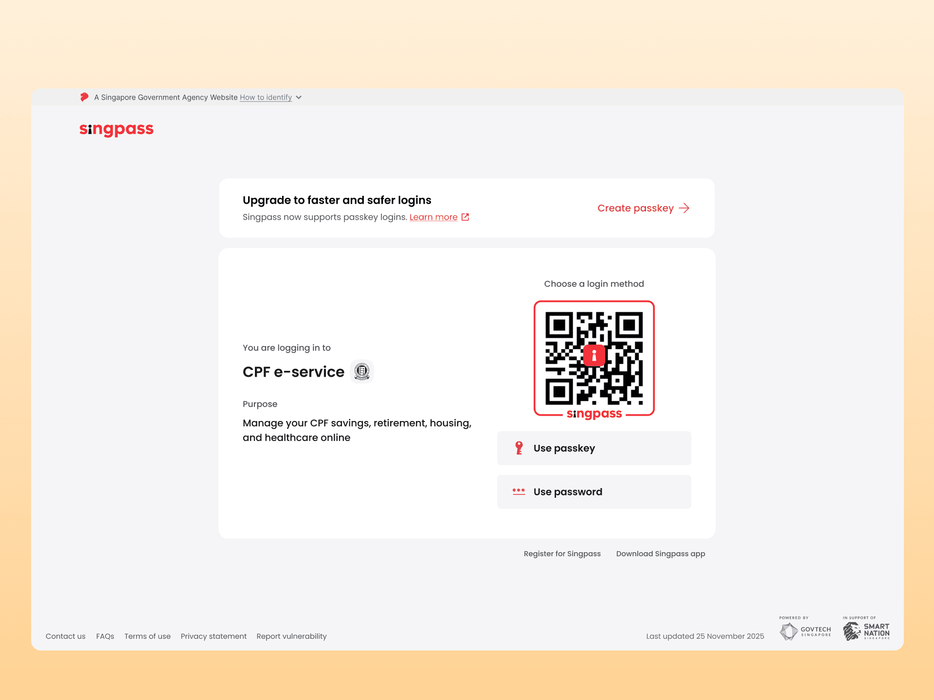934x700 pixels.
Task: Choose Use password login method
Action: pyautogui.click(x=594, y=491)
